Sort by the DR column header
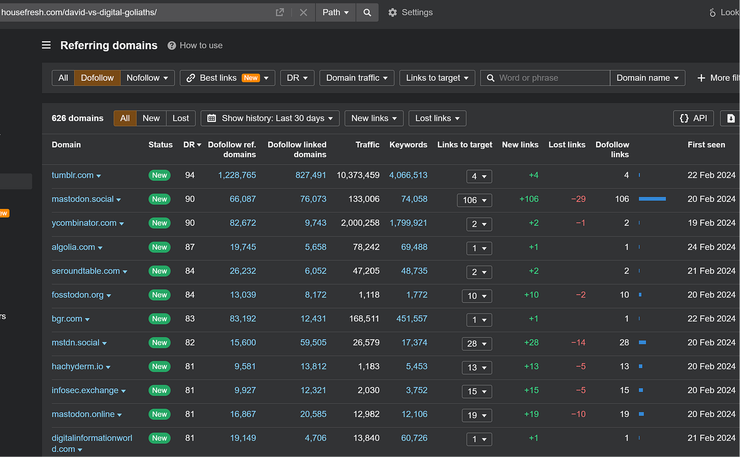 [192, 145]
